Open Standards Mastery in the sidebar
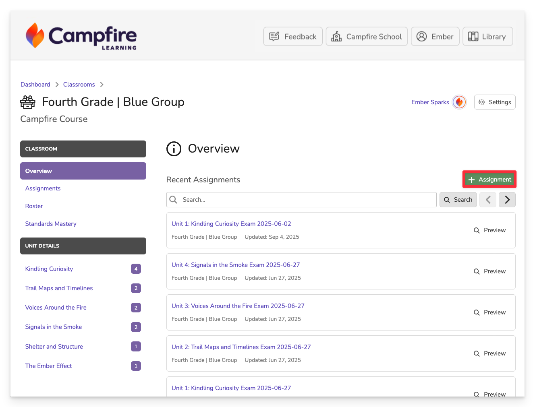Screen dimensions: 535x407 [x=51, y=224]
